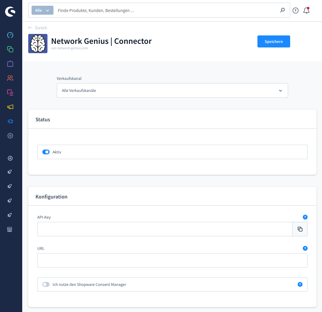322x312 pixels.
Task: Open the Customers section
Action: point(10,78)
